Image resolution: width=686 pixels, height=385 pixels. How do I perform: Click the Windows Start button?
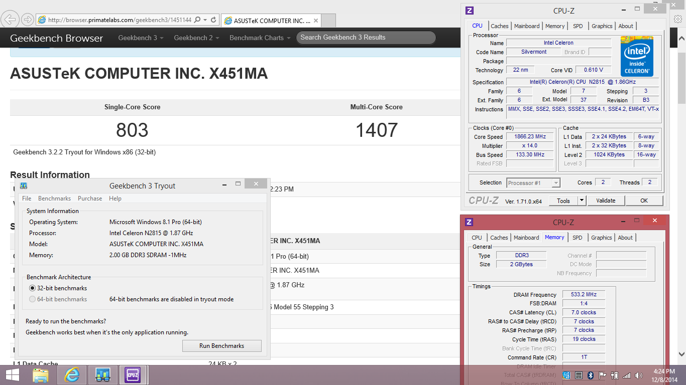click(12, 375)
